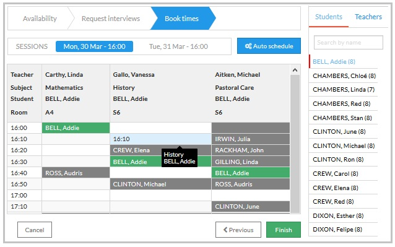Image resolution: width=395 pixels, height=247 pixels.
Task: Go to the Availability step
Action: (x=40, y=19)
